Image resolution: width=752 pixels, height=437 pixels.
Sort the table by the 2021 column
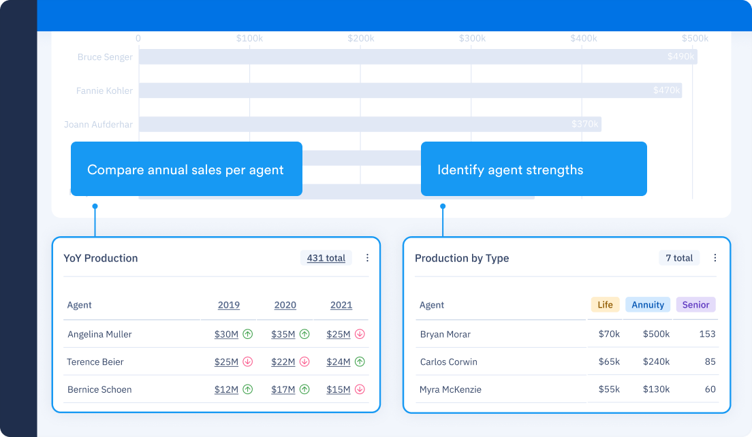[x=341, y=305]
